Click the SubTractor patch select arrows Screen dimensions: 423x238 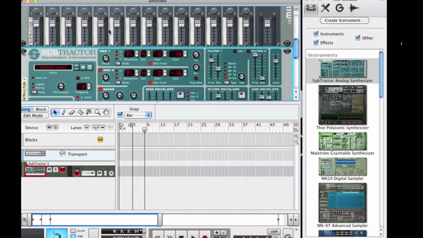pyautogui.click(x=76, y=67)
